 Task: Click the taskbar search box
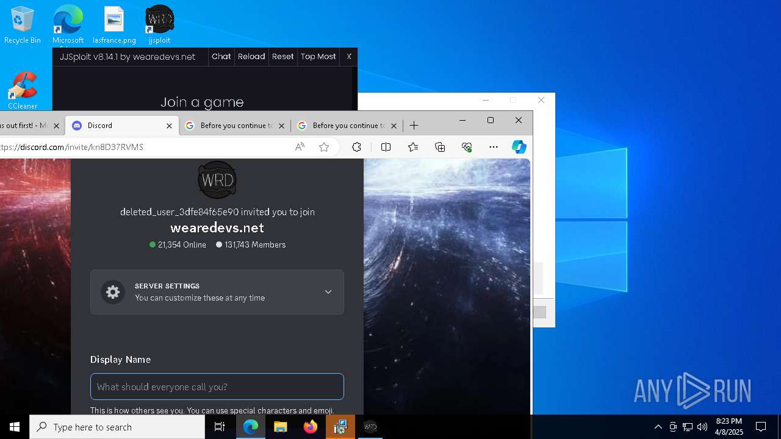pos(117,427)
